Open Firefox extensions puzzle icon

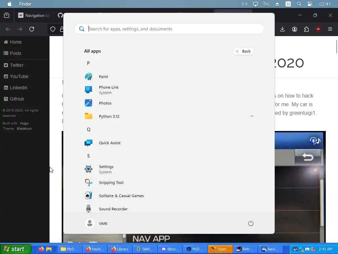[x=306, y=29]
